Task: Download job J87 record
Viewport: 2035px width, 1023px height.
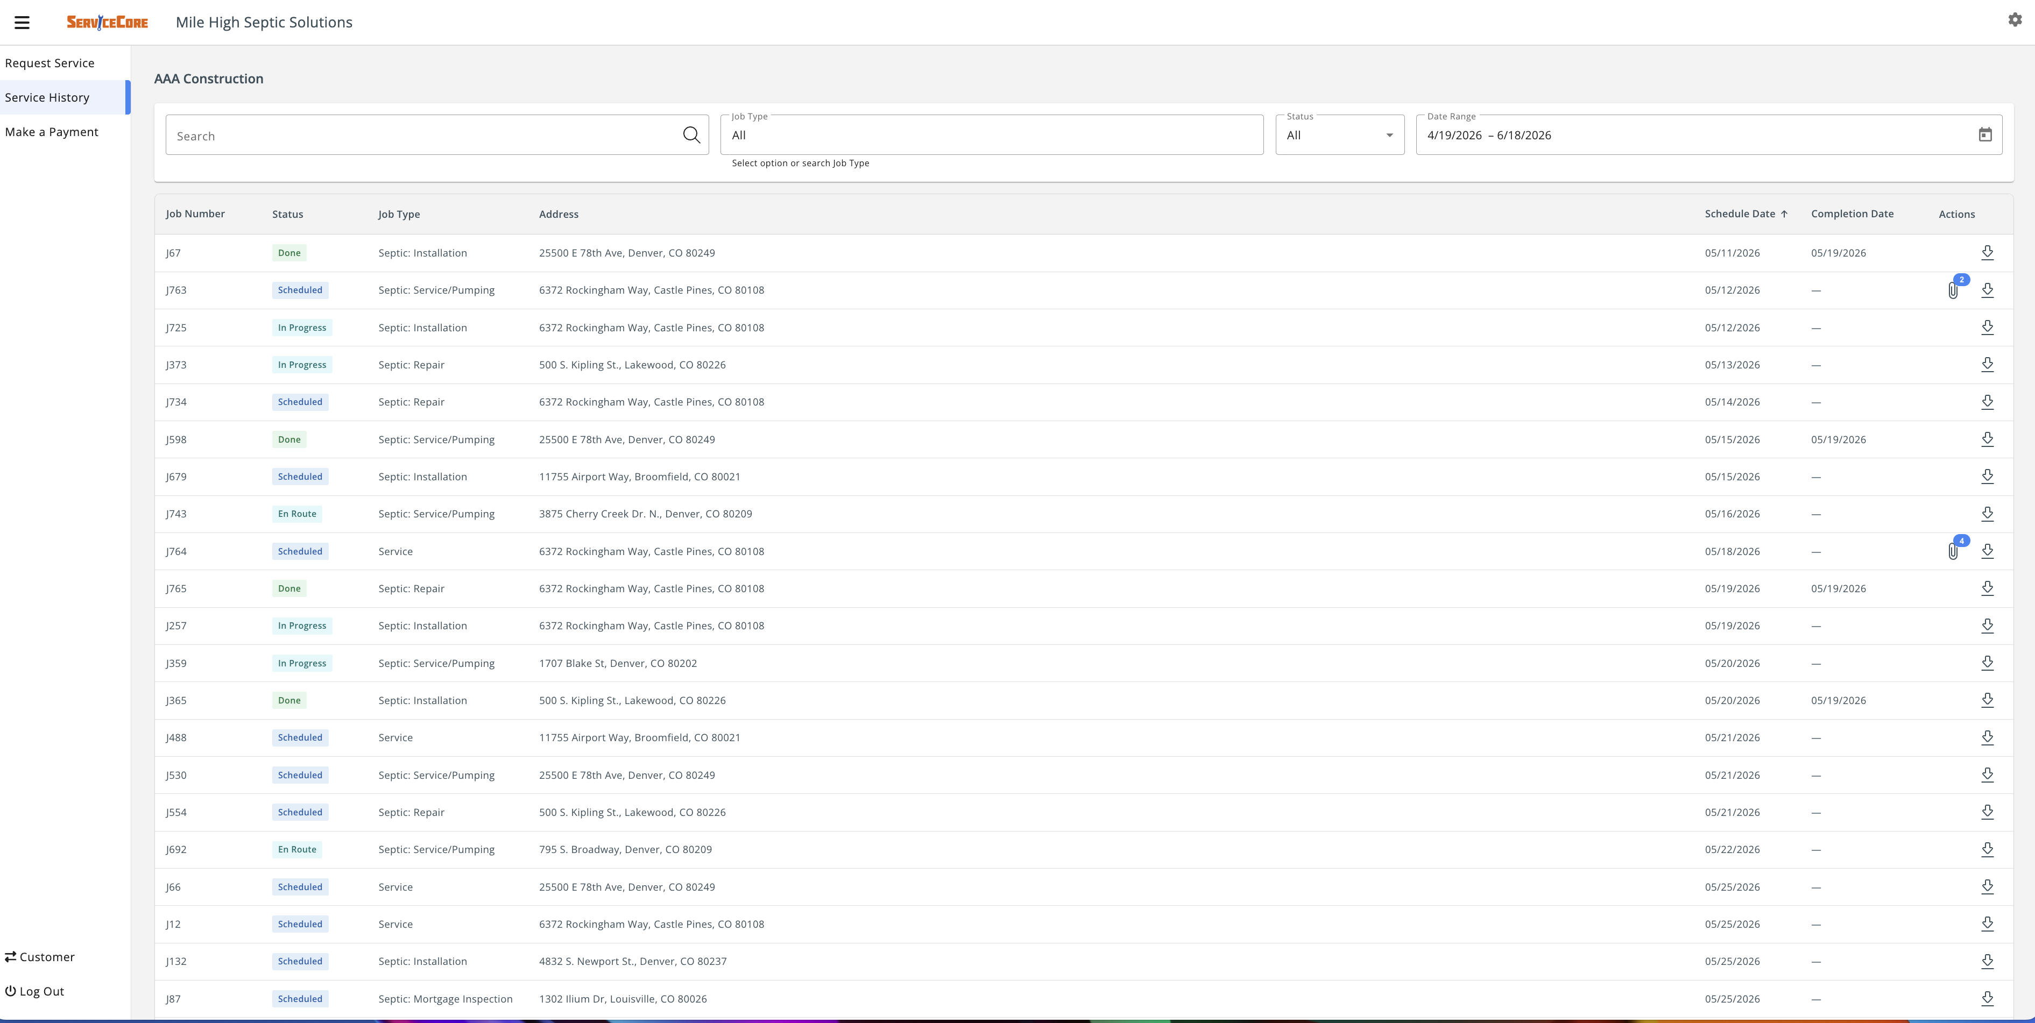Action: click(1988, 998)
